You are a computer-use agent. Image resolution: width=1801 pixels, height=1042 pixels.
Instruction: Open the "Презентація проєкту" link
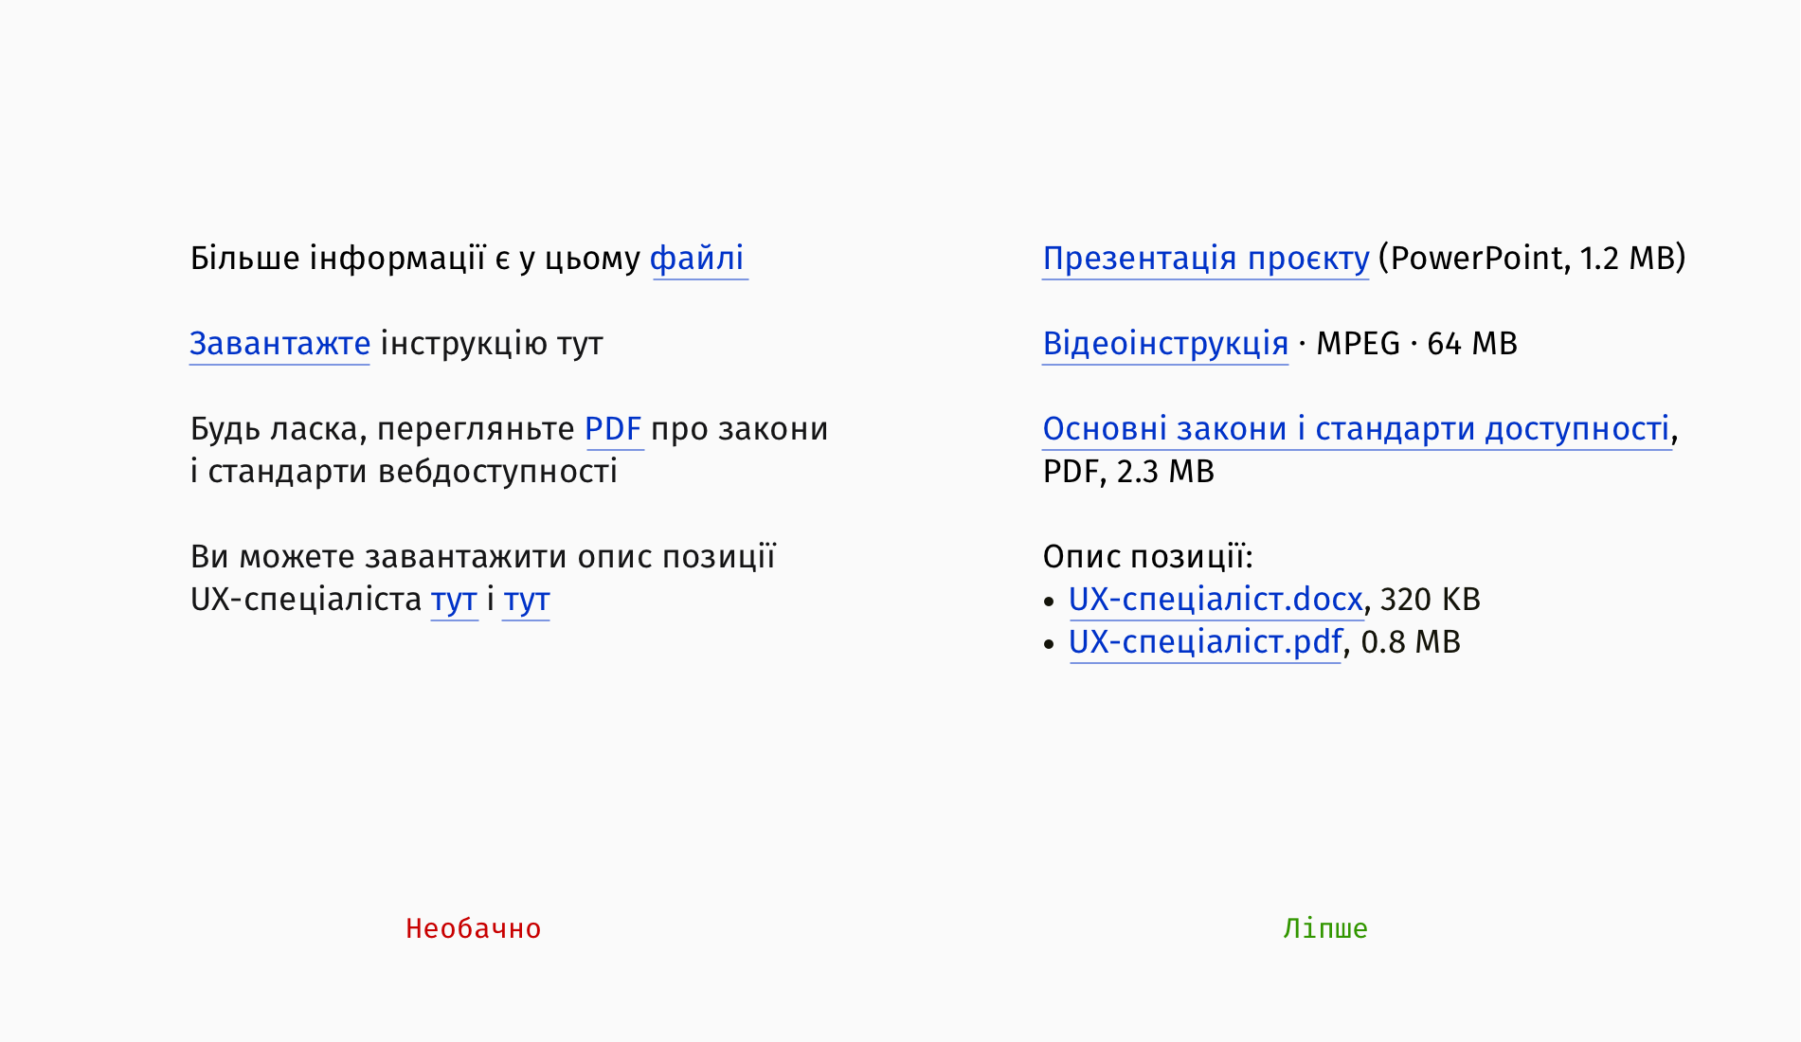click(x=1206, y=259)
